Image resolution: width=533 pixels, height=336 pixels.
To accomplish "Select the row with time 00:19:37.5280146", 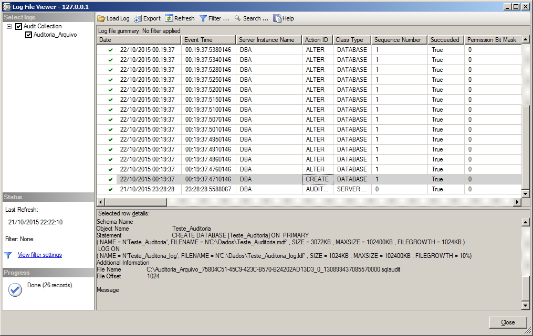I will click(x=309, y=70).
